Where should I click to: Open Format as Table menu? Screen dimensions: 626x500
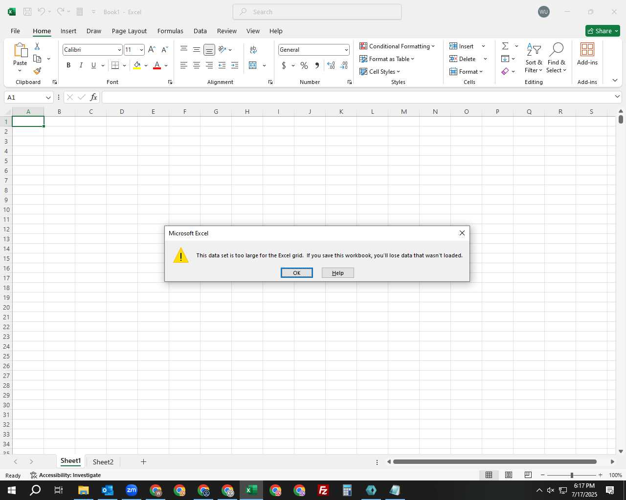[x=387, y=59]
